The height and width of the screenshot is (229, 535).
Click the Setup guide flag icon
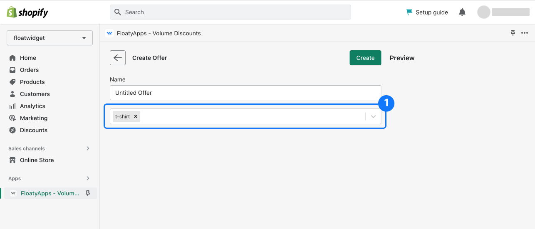point(409,12)
